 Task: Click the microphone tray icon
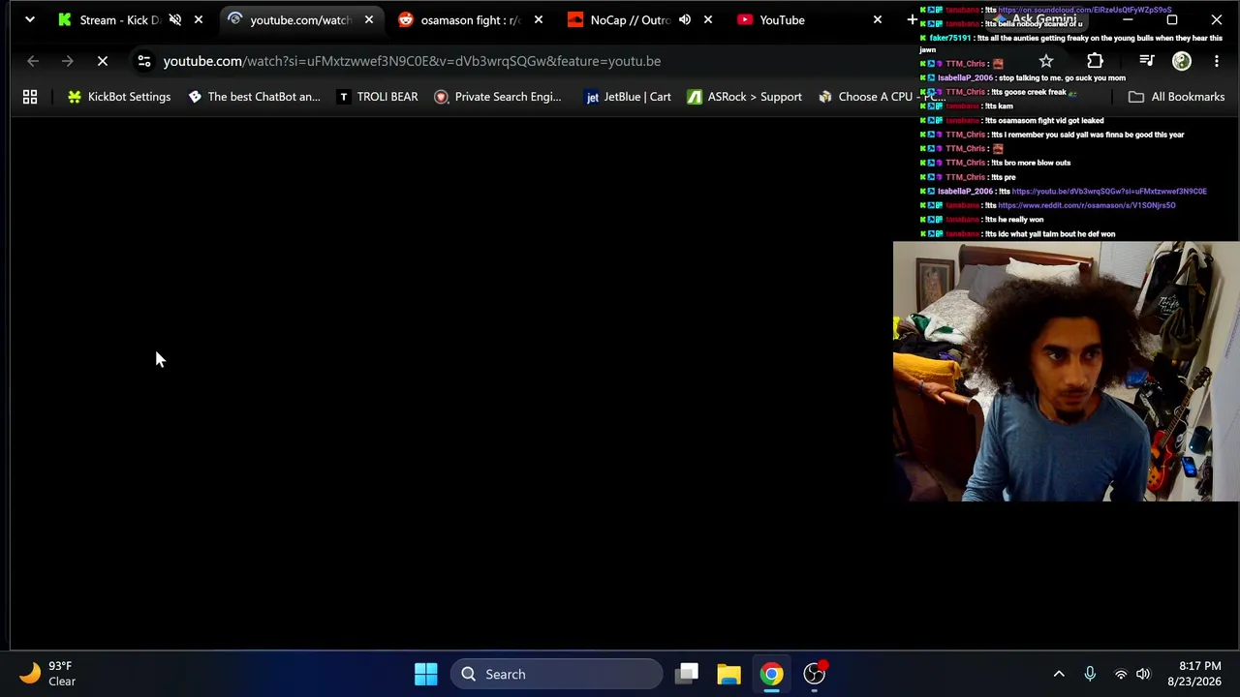click(1090, 674)
